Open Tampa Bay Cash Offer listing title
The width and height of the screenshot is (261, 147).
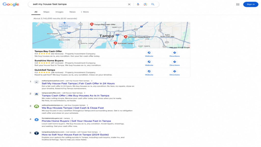48,51
